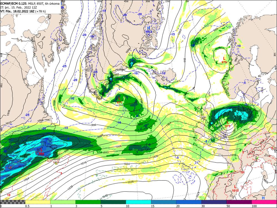Click the bright blue 20–30 legend swatch

(x=189, y=202)
